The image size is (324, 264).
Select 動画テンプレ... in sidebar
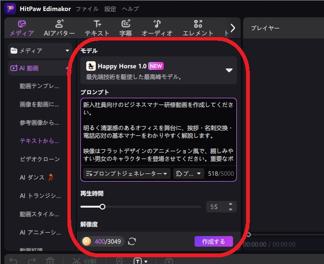pyautogui.click(x=39, y=86)
